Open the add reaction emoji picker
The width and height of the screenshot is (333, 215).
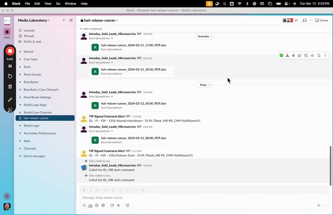(299, 55)
